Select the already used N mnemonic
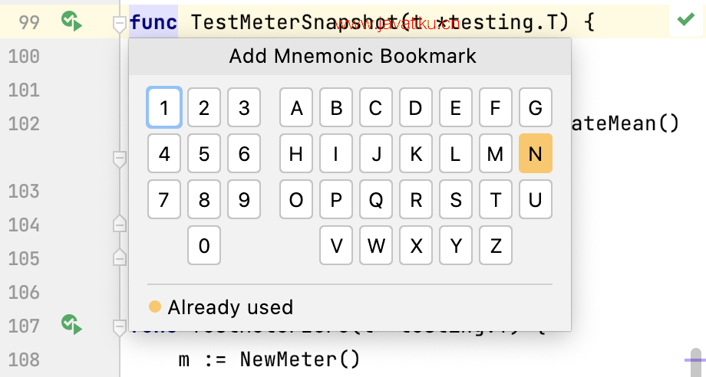The image size is (706, 377). pos(536,153)
